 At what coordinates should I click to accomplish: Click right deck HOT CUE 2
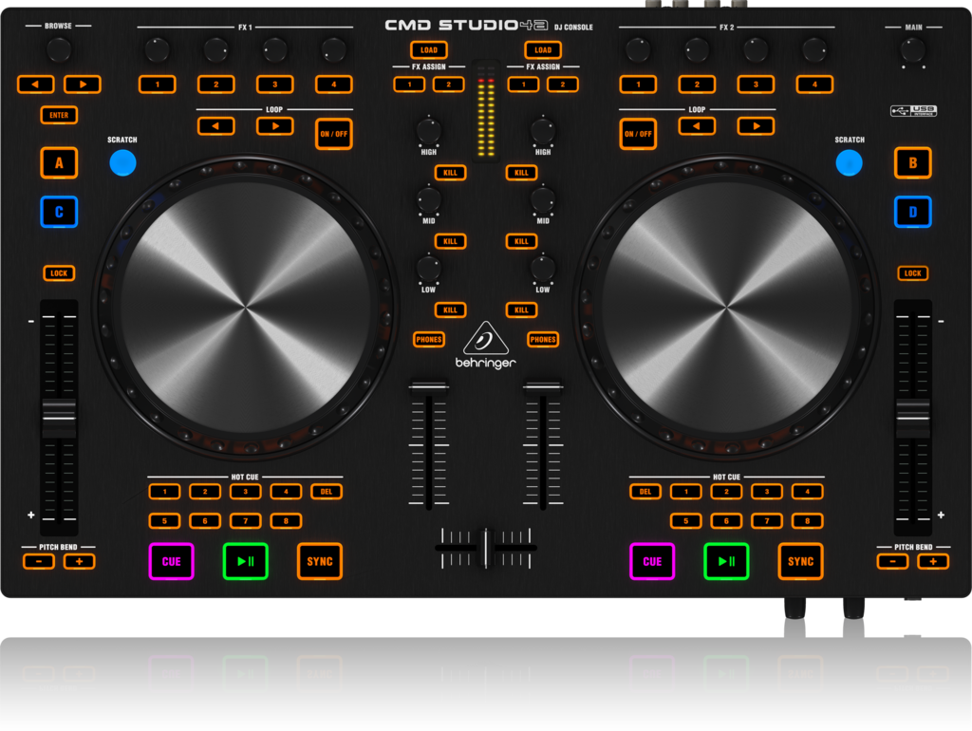pos(726,492)
